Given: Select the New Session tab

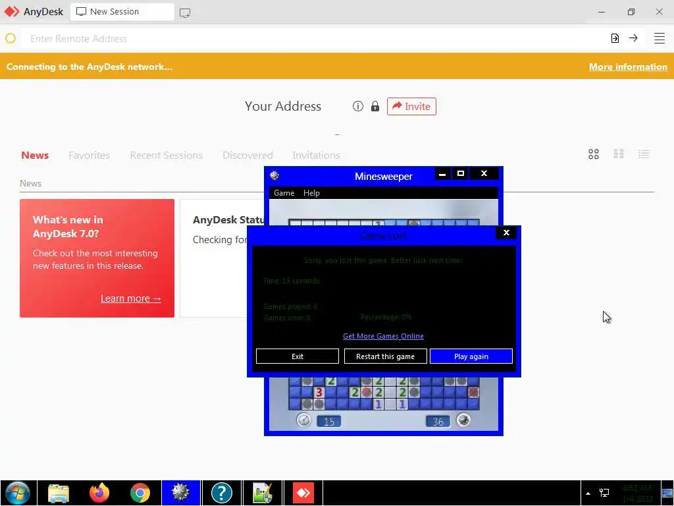Looking at the screenshot, I should (x=122, y=12).
